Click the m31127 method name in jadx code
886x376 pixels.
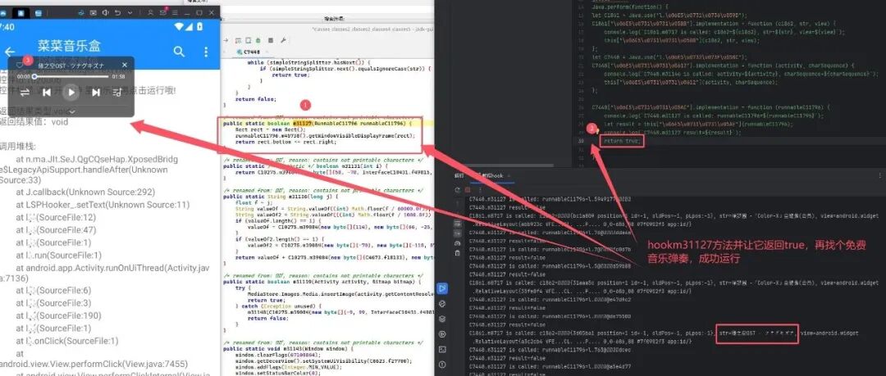pyautogui.click(x=301, y=123)
